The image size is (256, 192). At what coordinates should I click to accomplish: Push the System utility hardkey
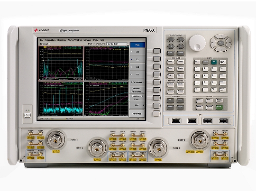click(x=210, y=107)
